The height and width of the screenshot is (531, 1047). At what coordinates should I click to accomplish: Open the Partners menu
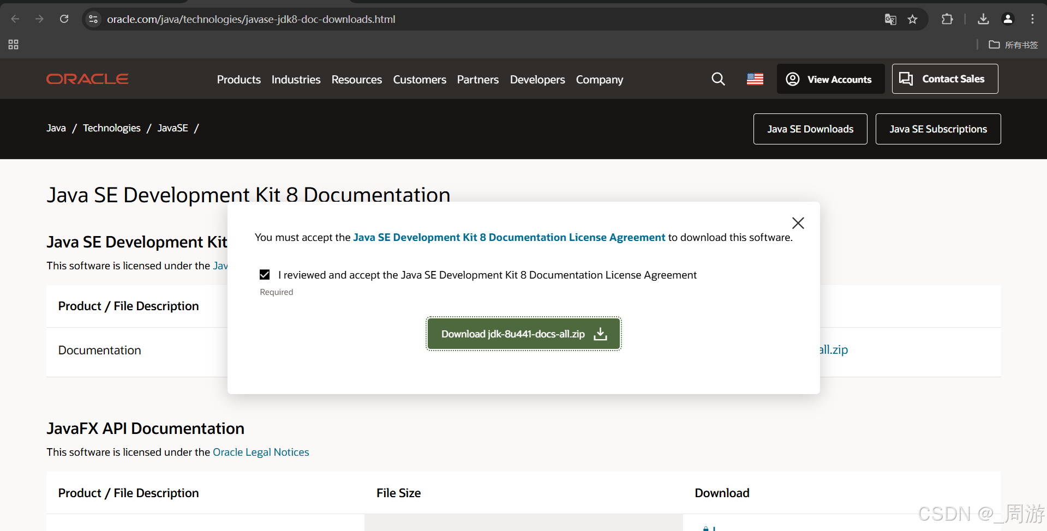coord(478,80)
